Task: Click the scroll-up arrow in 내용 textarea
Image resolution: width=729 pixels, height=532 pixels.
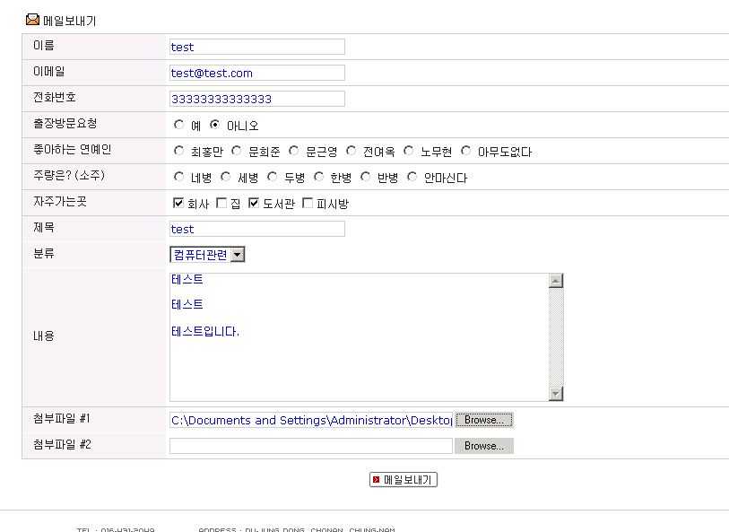Action: coord(556,281)
